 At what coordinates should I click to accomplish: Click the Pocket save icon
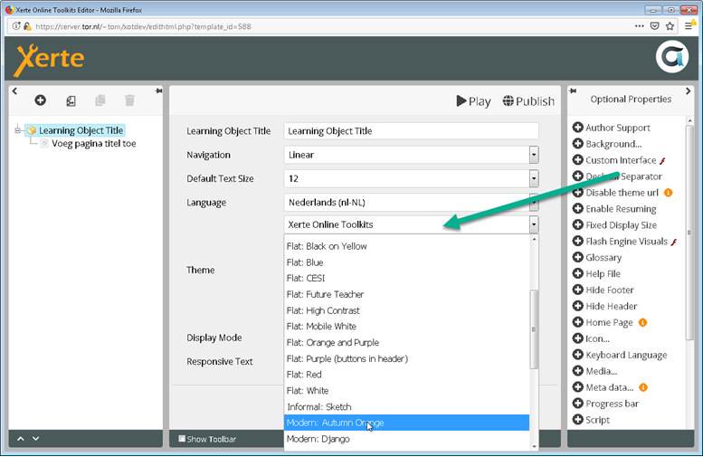point(654,26)
